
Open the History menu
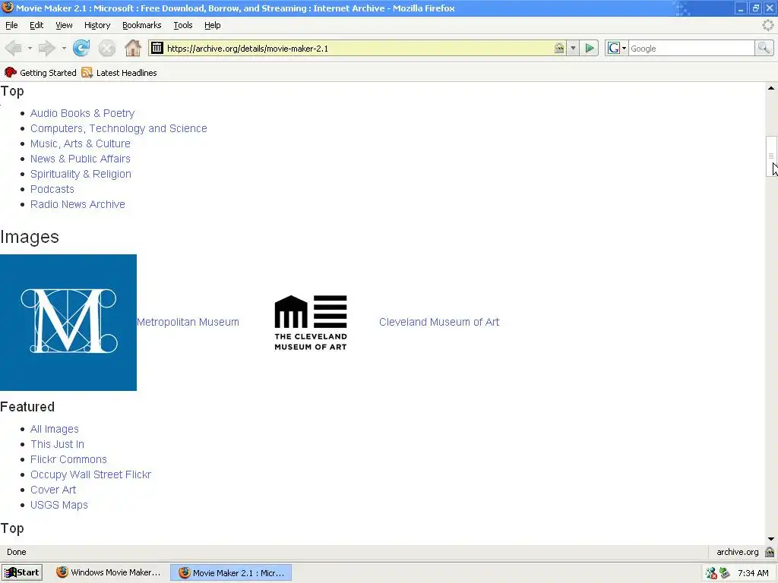[97, 25]
